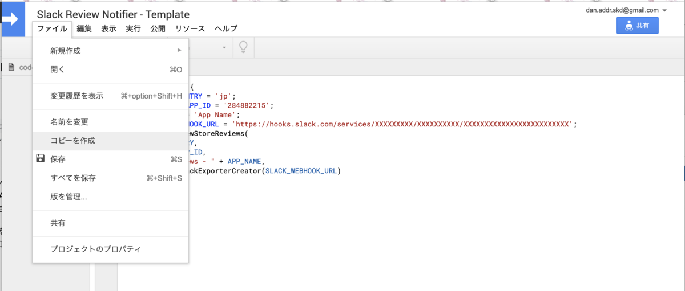This screenshot has height=291, width=685.
Task: Open the 公開 menu
Action: [158, 28]
